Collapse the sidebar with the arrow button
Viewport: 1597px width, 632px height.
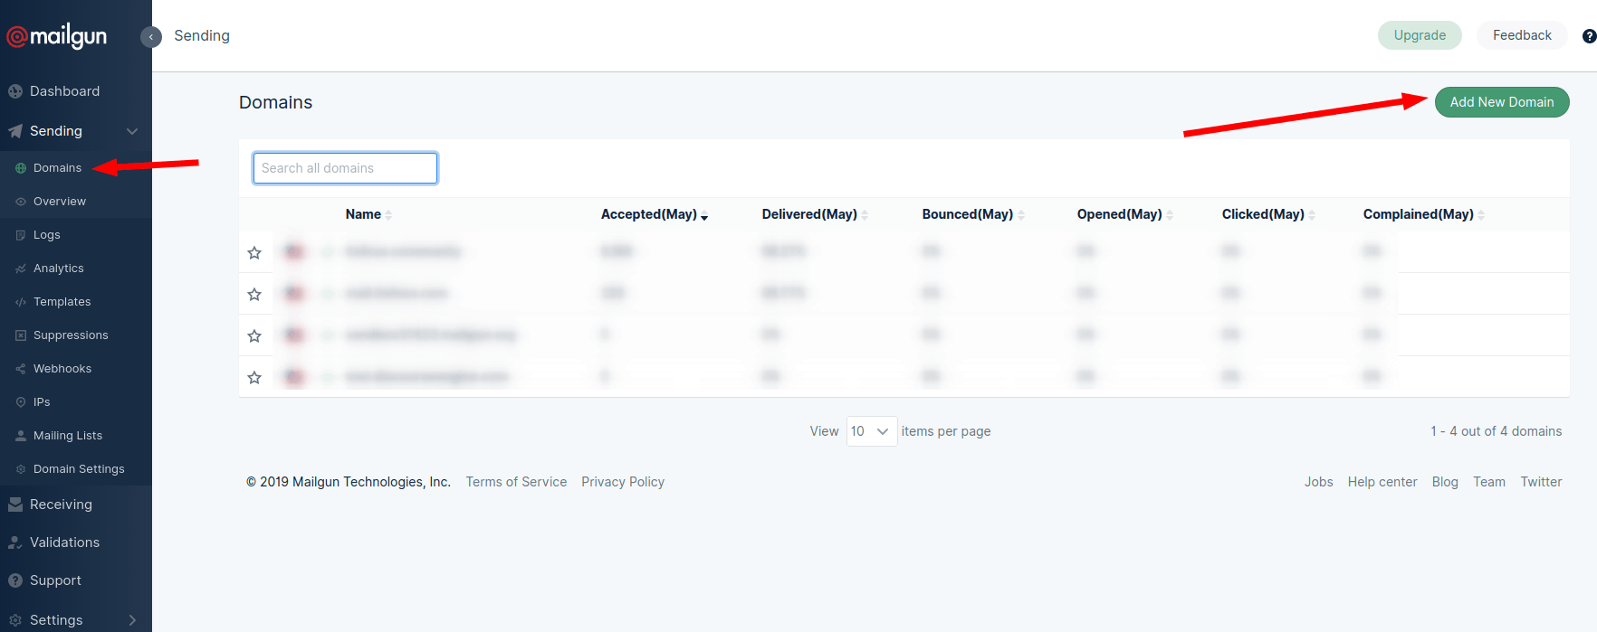click(151, 36)
